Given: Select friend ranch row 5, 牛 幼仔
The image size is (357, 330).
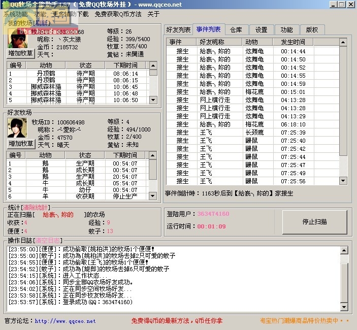Looking at the screenshot, I should (78, 190).
